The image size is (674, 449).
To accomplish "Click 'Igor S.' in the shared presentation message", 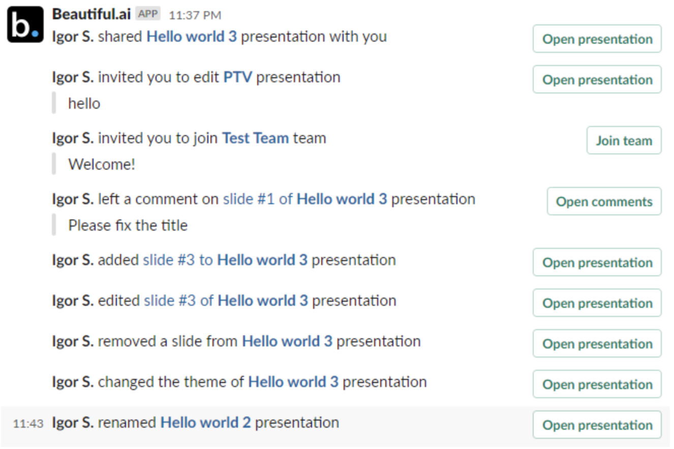I will [x=73, y=37].
